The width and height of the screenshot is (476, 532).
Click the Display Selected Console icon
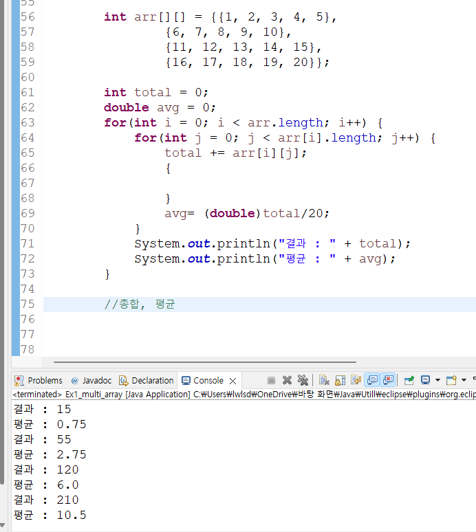(x=425, y=380)
